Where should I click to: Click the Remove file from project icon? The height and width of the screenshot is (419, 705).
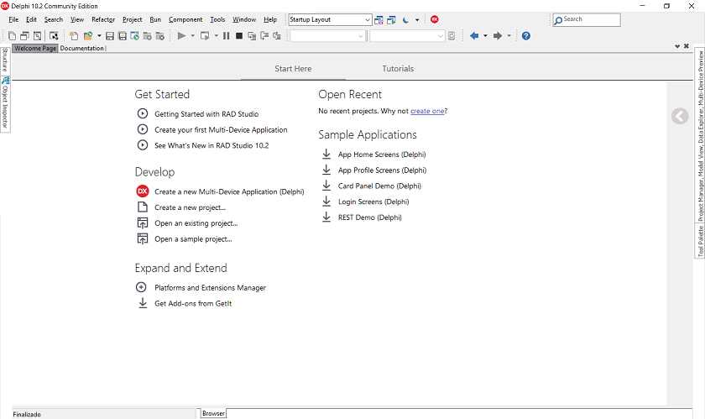click(x=160, y=35)
